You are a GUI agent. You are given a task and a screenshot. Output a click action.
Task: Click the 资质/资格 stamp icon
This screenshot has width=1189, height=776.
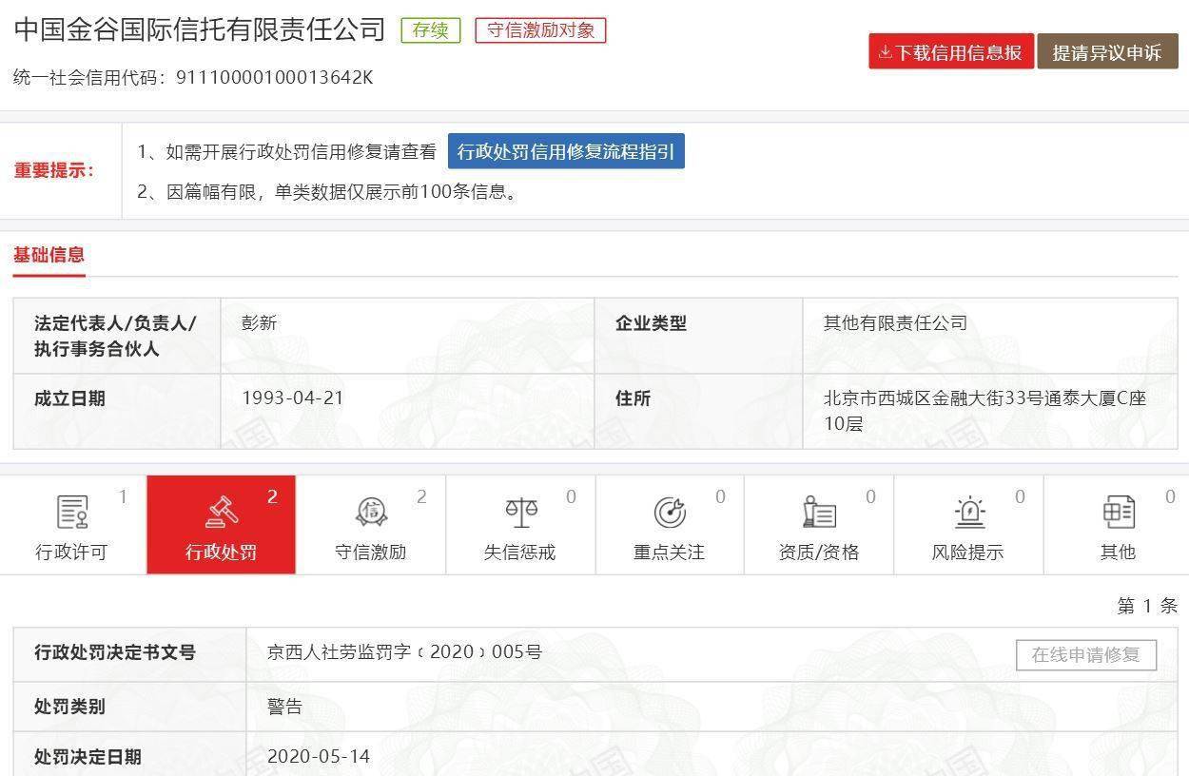(819, 512)
